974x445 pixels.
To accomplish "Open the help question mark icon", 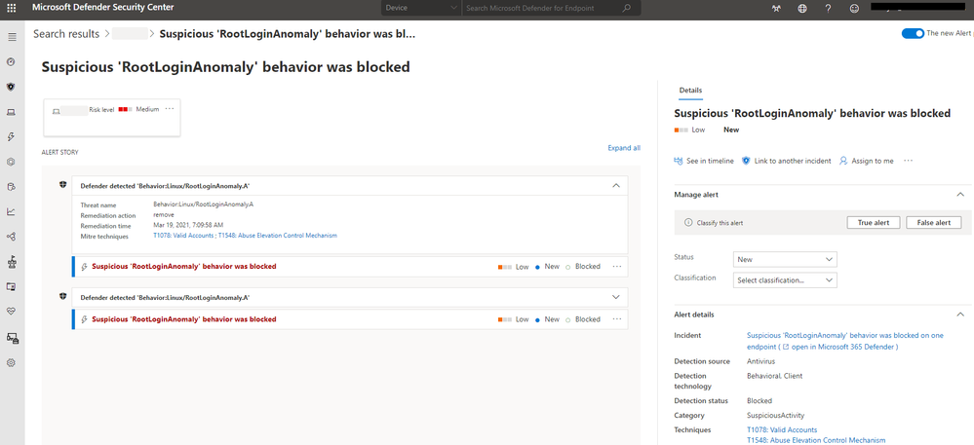I will pyautogui.click(x=828, y=9).
